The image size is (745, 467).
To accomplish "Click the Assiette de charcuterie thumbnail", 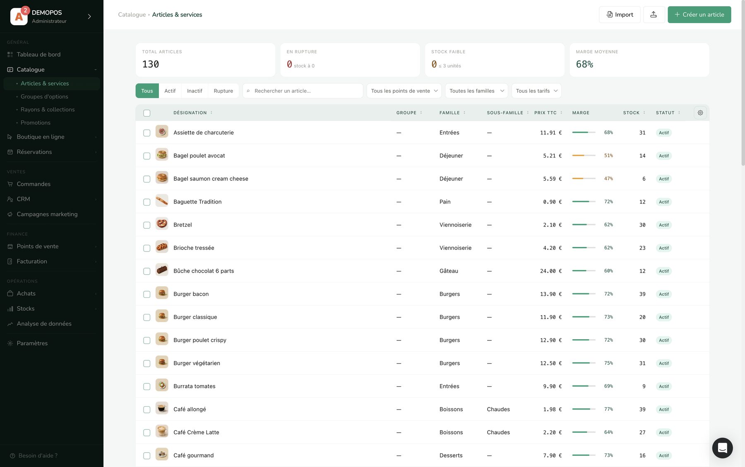I will tap(162, 132).
